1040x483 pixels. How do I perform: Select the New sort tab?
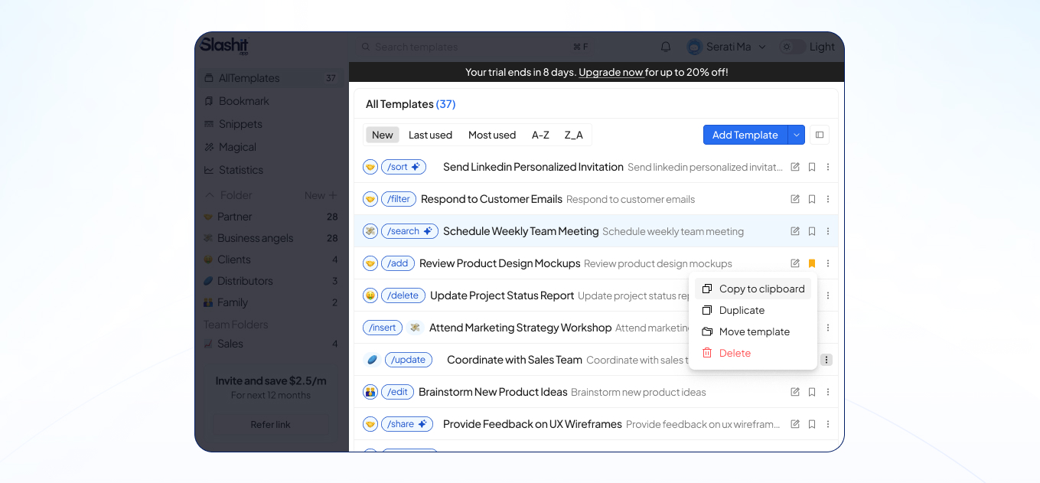tap(382, 135)
